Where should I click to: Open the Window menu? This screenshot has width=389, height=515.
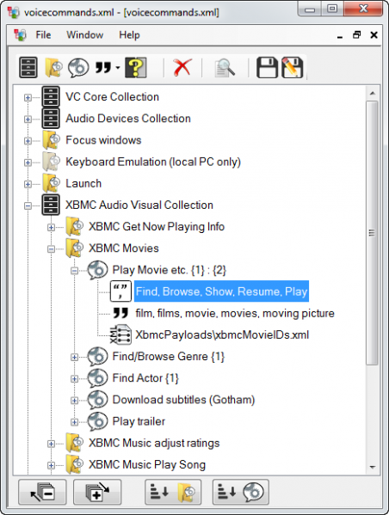click(x=85, y=34)
